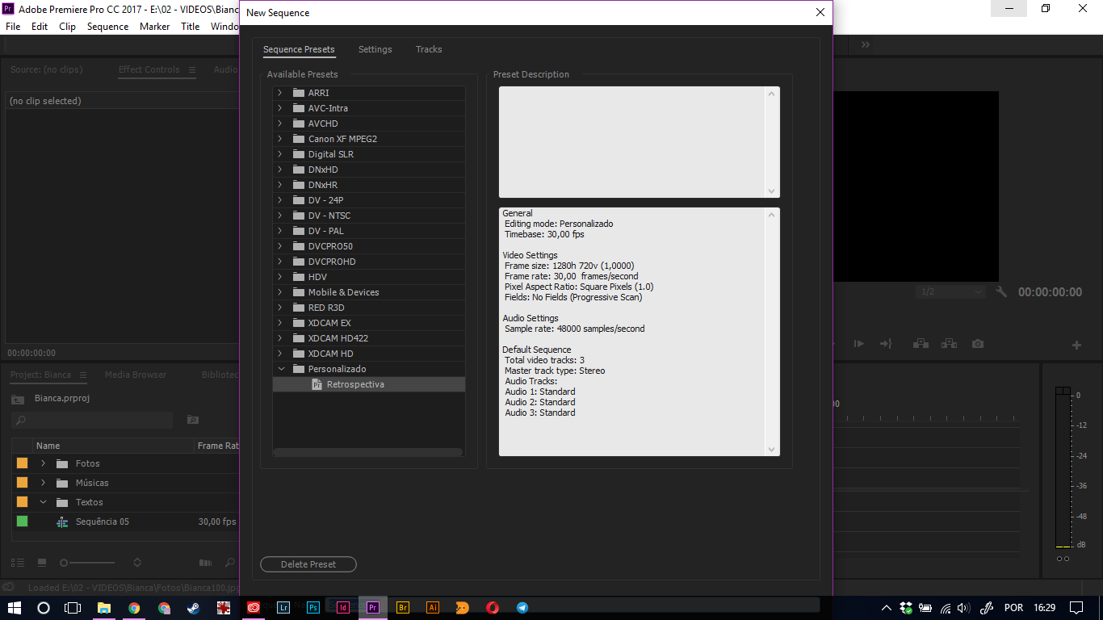This screenshot has width=1103, height=620.
Task: Collapse the Personalizado preset folder
Action: [280, 369]
